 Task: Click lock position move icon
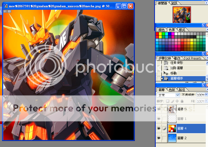pyautogui.click(x=177, y=101)
